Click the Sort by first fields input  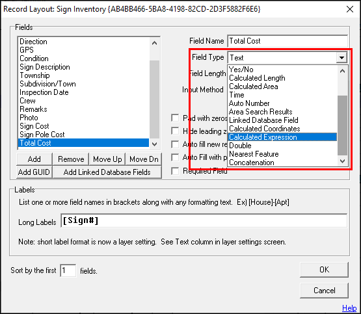pyautogui.click(x=68, y=270)
